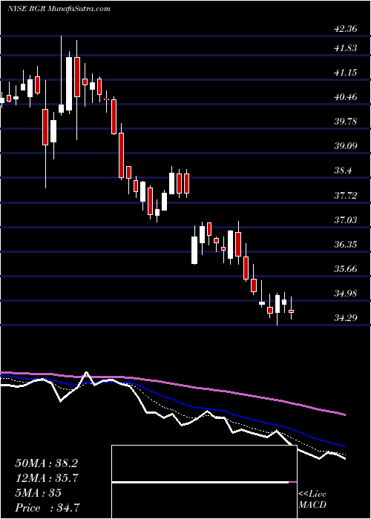The image size is (371, 519).
Task: Click the Price : 34.7 readout
Action: (46, 508)
